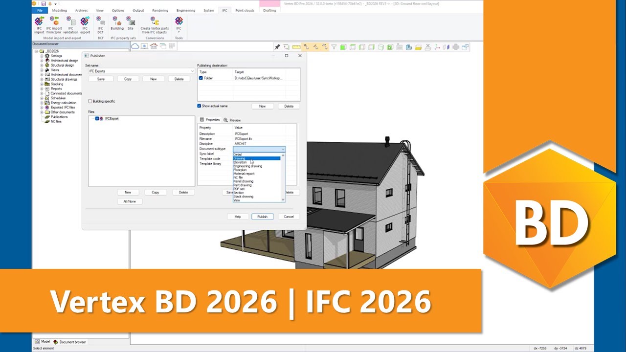626x352 pixels.
Task: Click the Settings gear icon in document tree
Action: (x=47, y=56)
